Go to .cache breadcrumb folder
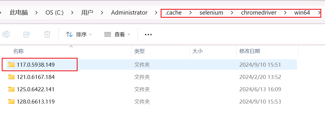The height and width of the screenshot is (113, 325). pos(173,13)
